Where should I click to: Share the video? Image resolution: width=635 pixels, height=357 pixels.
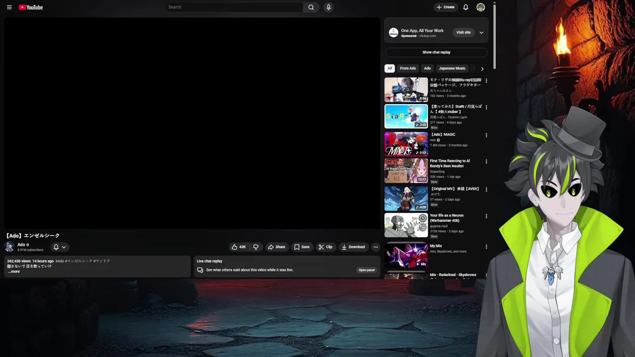[276, 247]
